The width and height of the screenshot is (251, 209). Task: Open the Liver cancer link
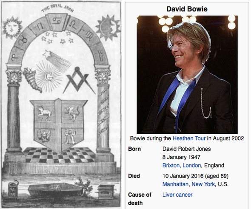(177, 195)
